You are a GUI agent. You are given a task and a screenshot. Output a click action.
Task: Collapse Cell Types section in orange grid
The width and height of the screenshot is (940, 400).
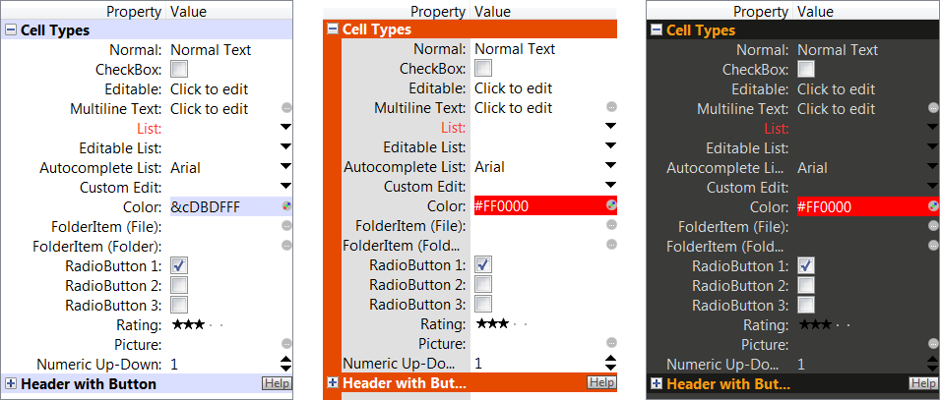(333, 29)
